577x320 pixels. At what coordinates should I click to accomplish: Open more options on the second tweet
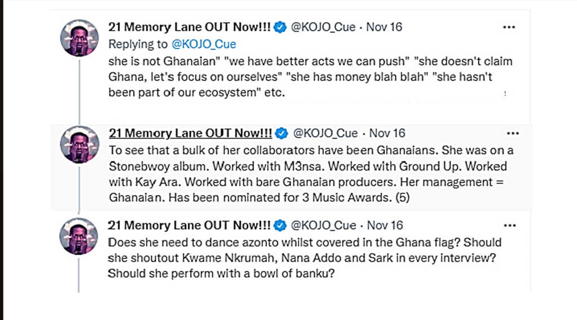(512, 133)
